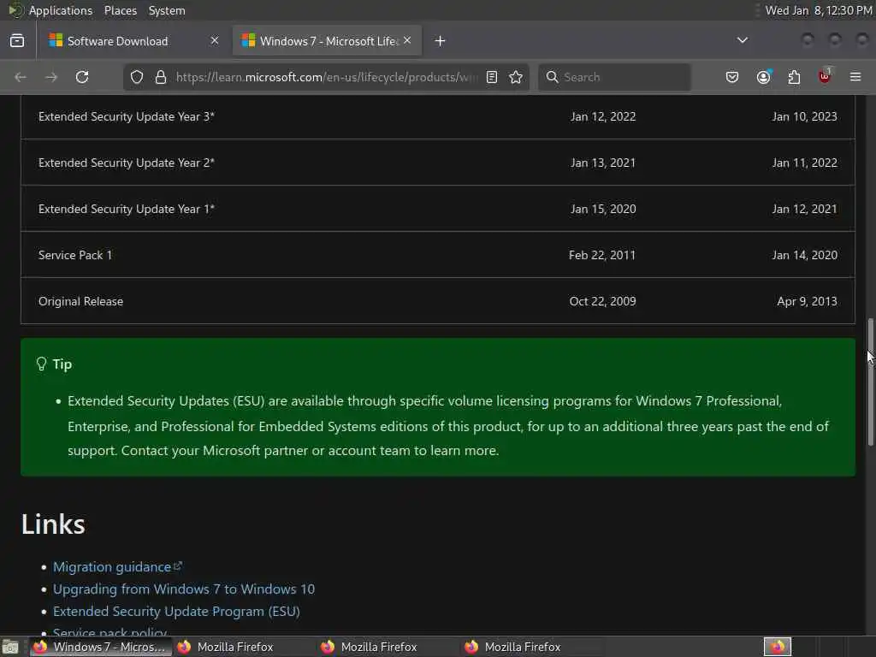The height and width of the screenshot is (657, 876).
Task: Select the Original Release cell
Action: tap(80, 302)
